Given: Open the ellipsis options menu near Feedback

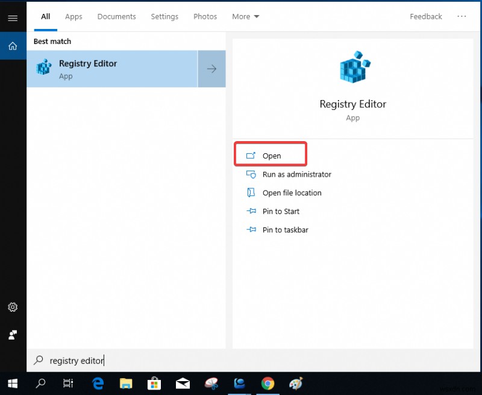Looking at the screenshot, I should point(462,16).
